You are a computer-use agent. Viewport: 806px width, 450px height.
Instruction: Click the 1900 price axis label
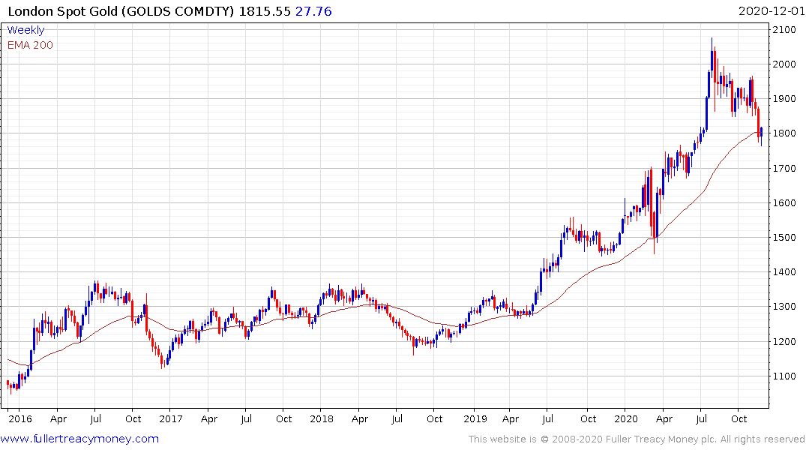coord(784,99)
